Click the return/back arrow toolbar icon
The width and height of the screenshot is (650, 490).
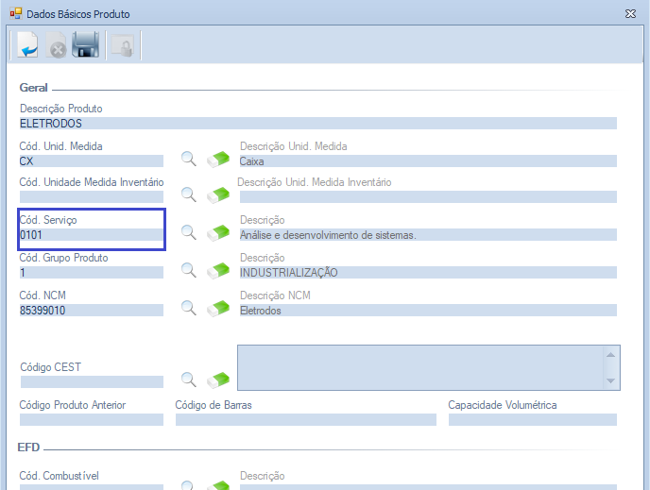click(27, 44)
